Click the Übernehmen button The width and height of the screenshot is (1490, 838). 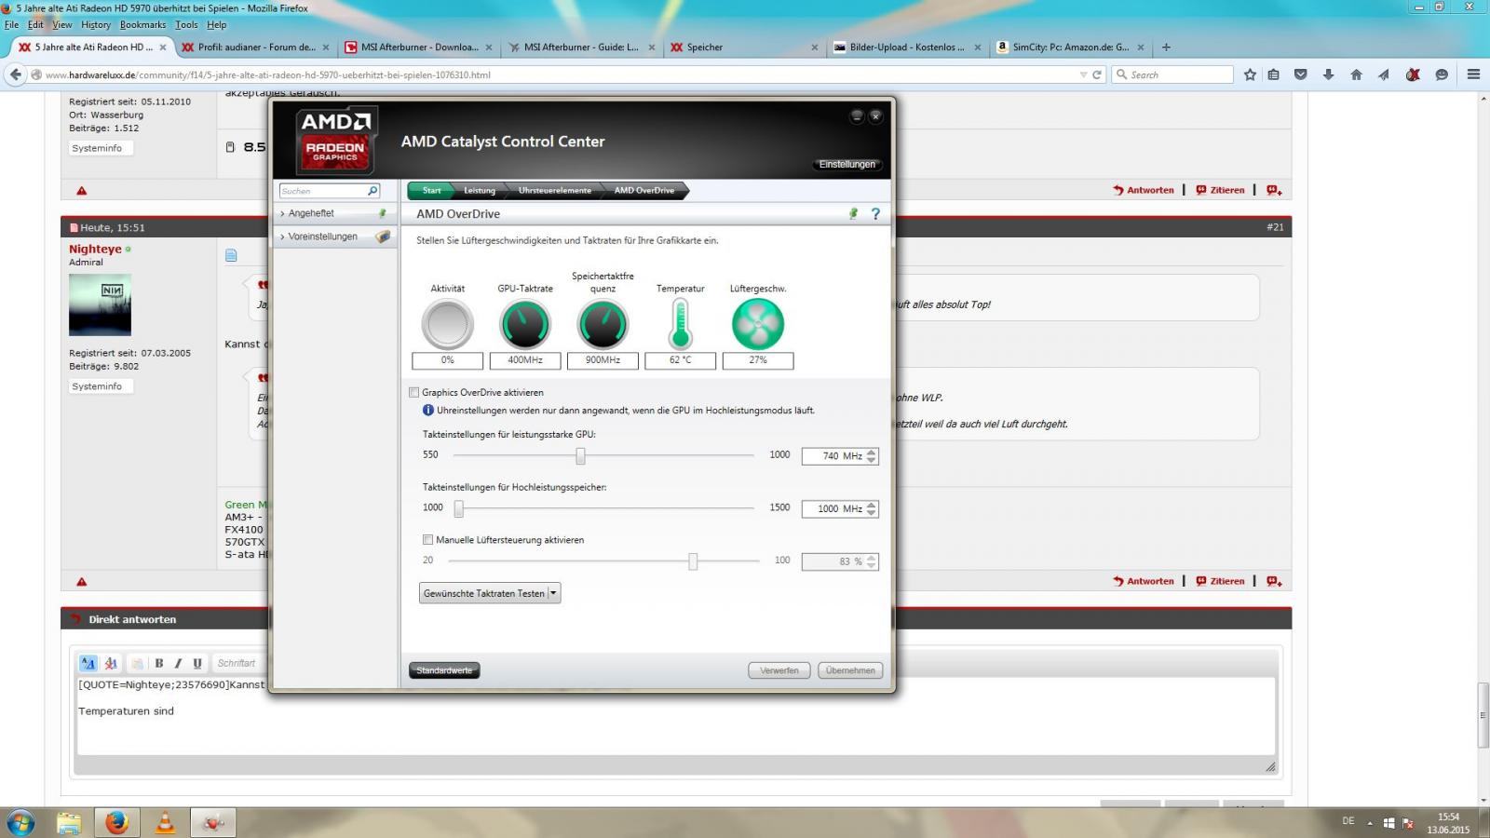tap(850, 670)
